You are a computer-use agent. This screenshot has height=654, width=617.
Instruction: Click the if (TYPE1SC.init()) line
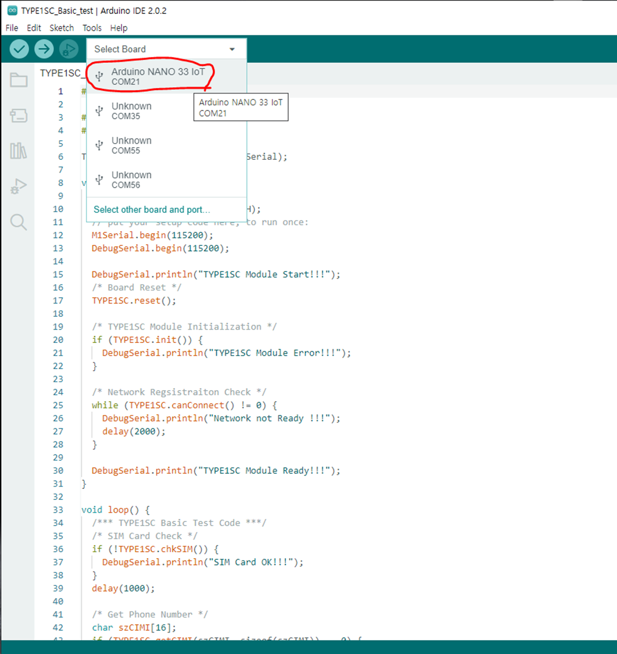click(x=148, y=340)
